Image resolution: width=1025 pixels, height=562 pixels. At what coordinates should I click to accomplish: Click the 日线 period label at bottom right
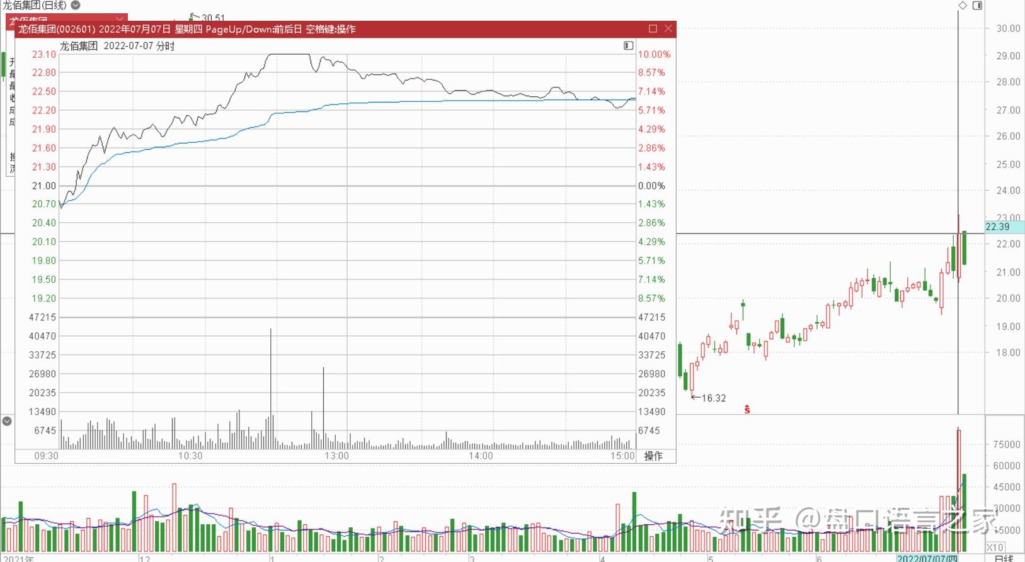coord(1004,558)
